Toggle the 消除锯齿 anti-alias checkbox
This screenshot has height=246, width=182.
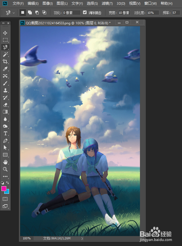click(x=85, y=12)
